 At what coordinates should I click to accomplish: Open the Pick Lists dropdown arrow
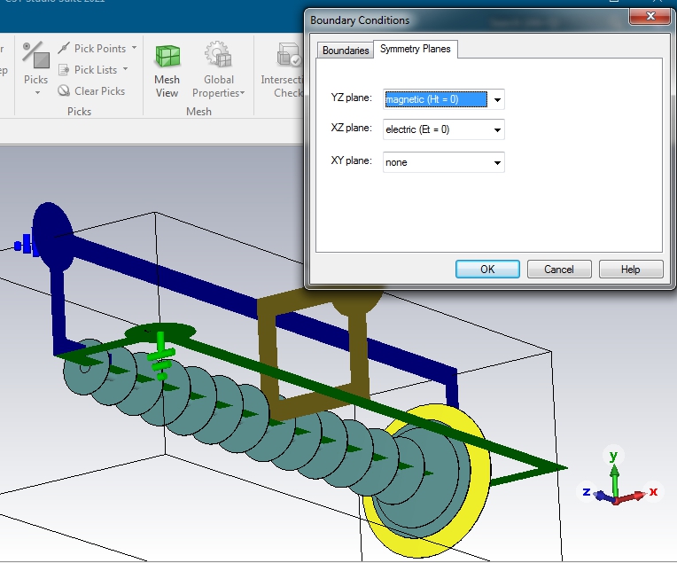(x=125, y=69)
